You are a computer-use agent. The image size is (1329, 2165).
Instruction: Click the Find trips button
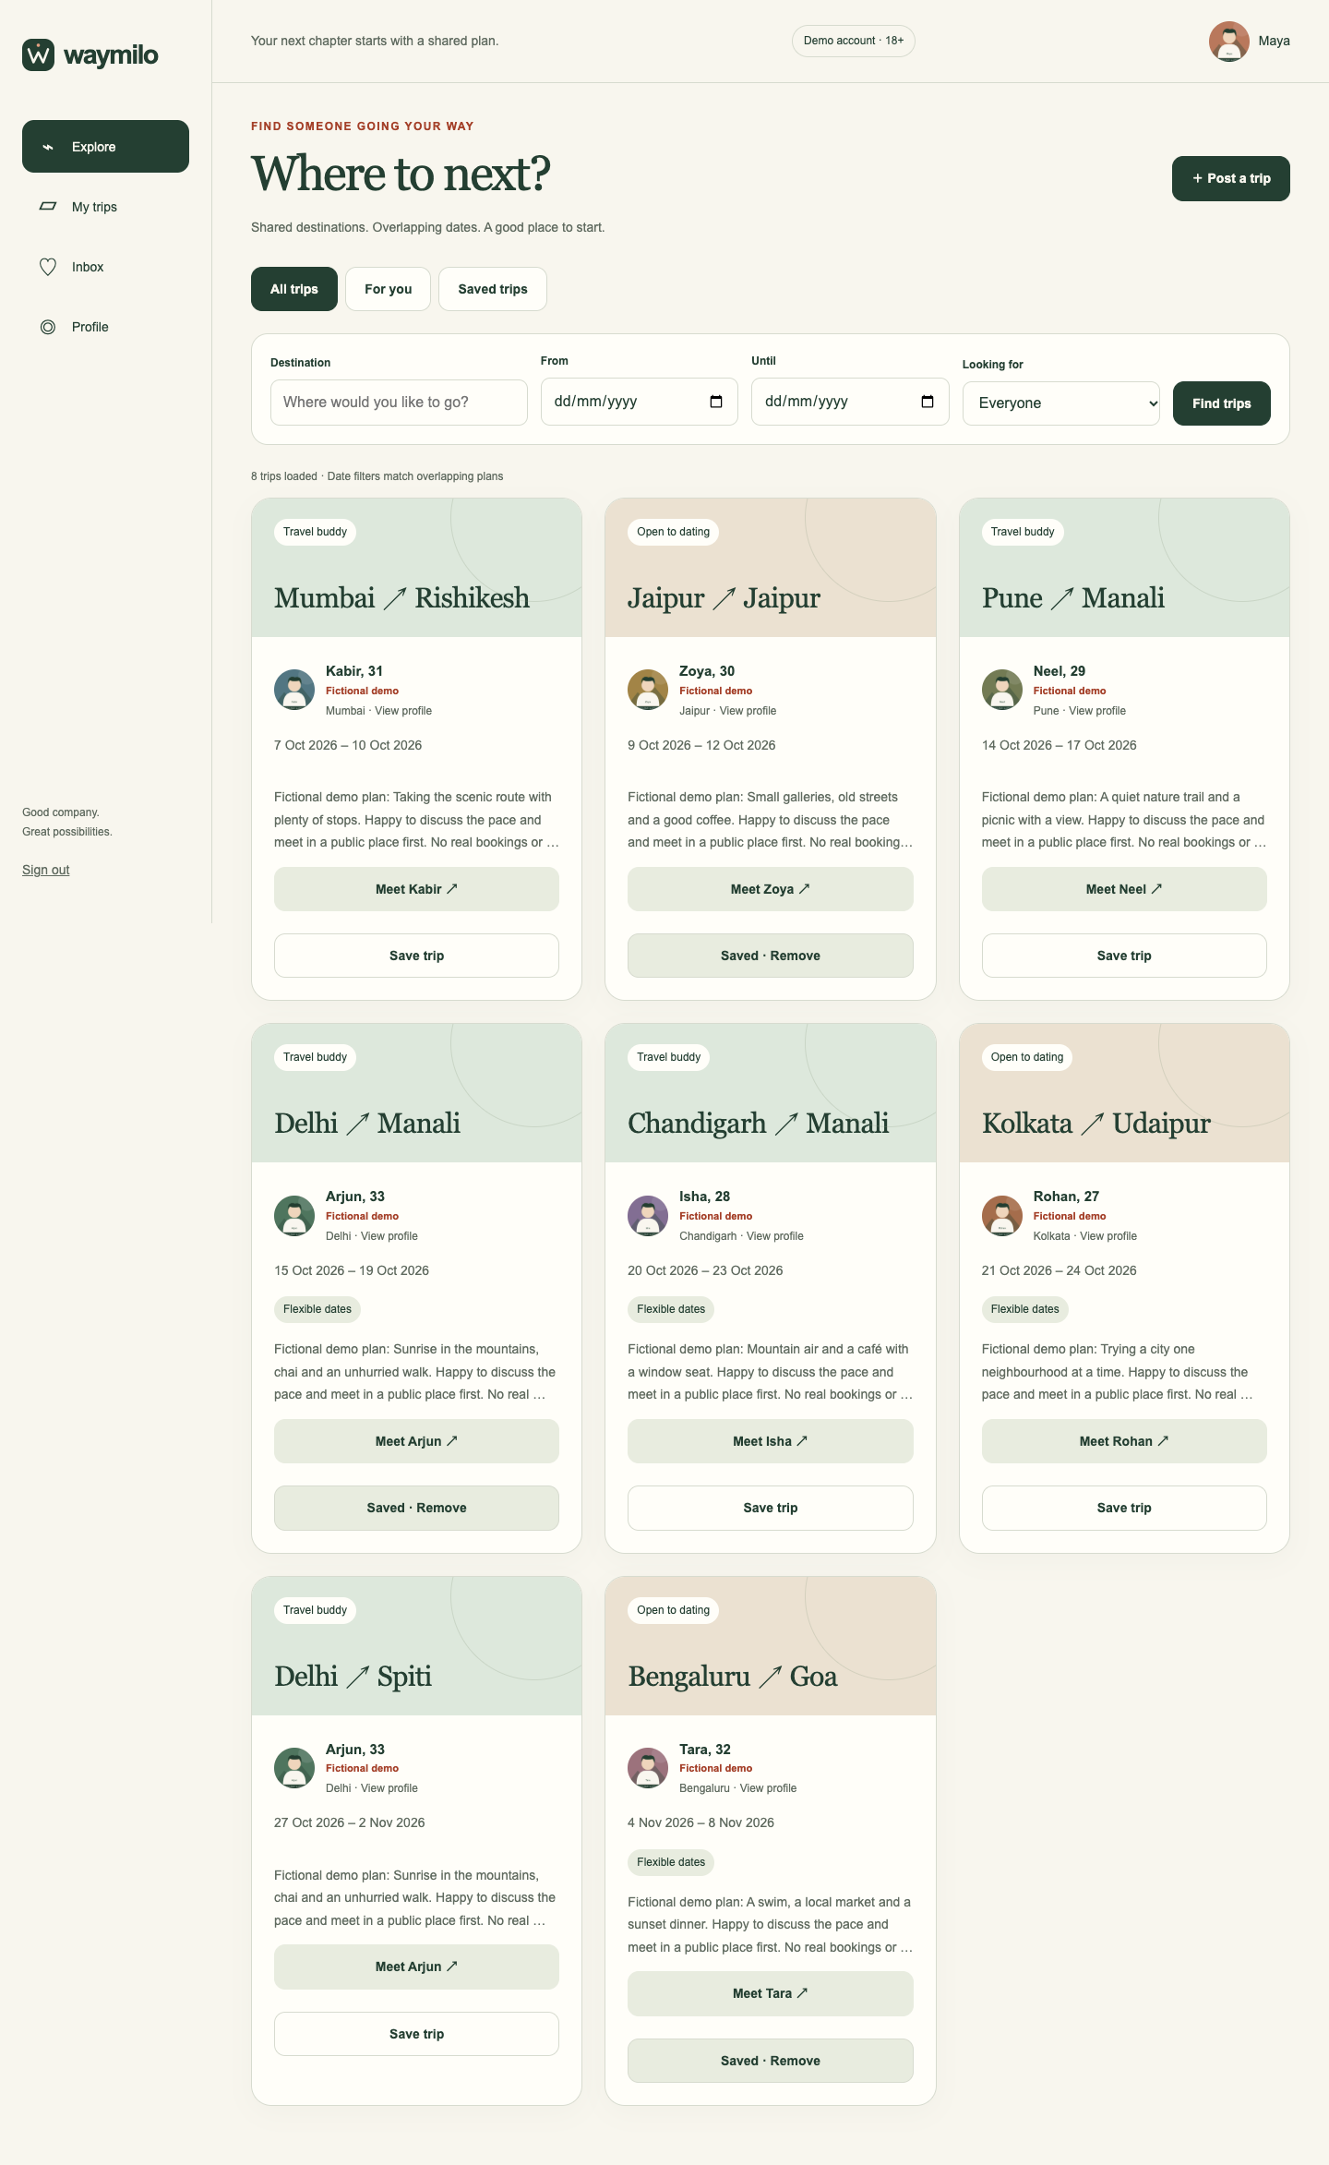[1221, 403]
